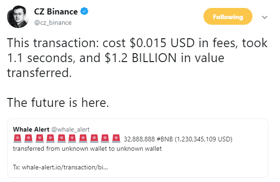
Task: Visit the @whale_alert handle
Action: 70,129
